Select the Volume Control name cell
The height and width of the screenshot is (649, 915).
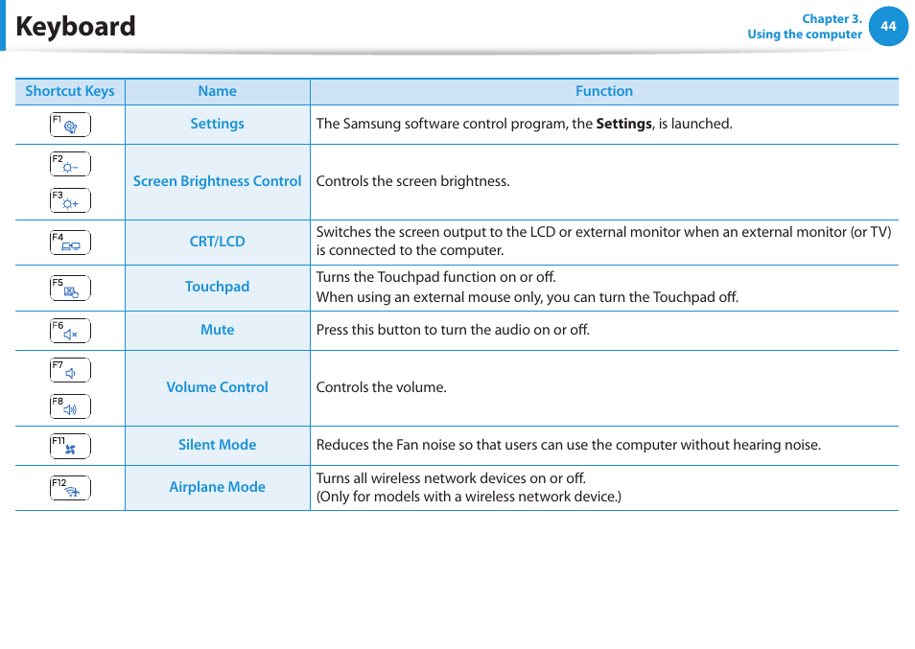[x=217, y=388]
